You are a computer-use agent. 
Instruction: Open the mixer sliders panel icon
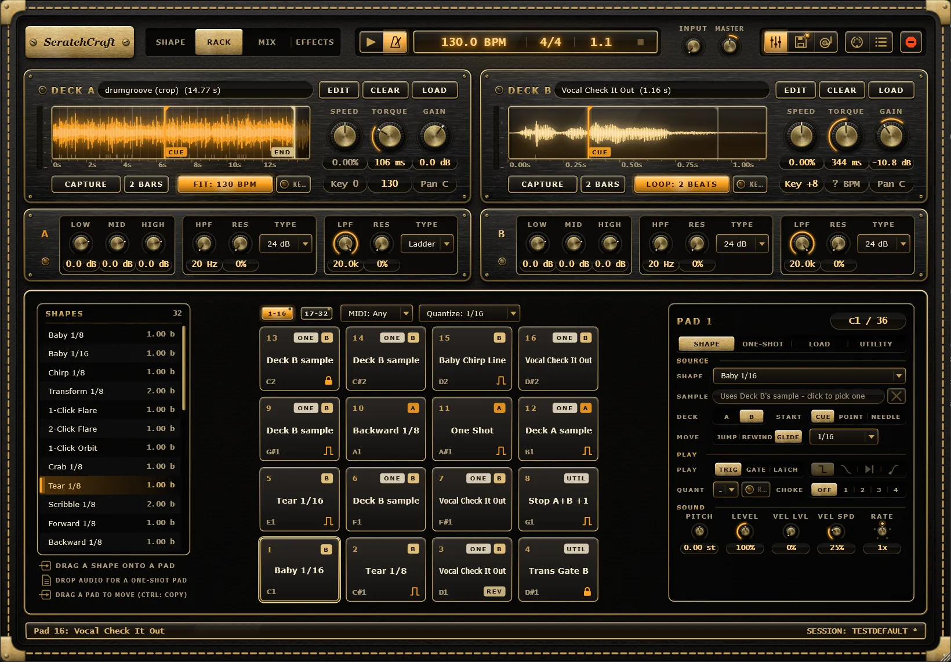click(776, 42)
